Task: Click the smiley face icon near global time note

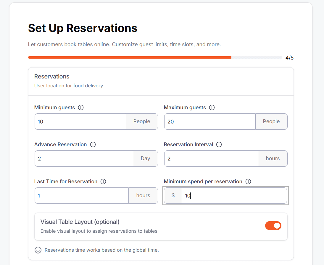Action: click(x=38, y=250)
